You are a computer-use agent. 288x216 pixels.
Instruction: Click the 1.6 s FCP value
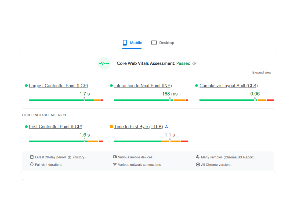[x=84, y=135]
